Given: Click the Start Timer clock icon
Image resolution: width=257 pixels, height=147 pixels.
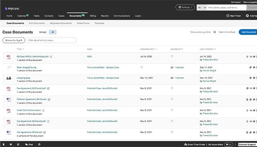Looking at the screenshot, I should click(228, 16).
